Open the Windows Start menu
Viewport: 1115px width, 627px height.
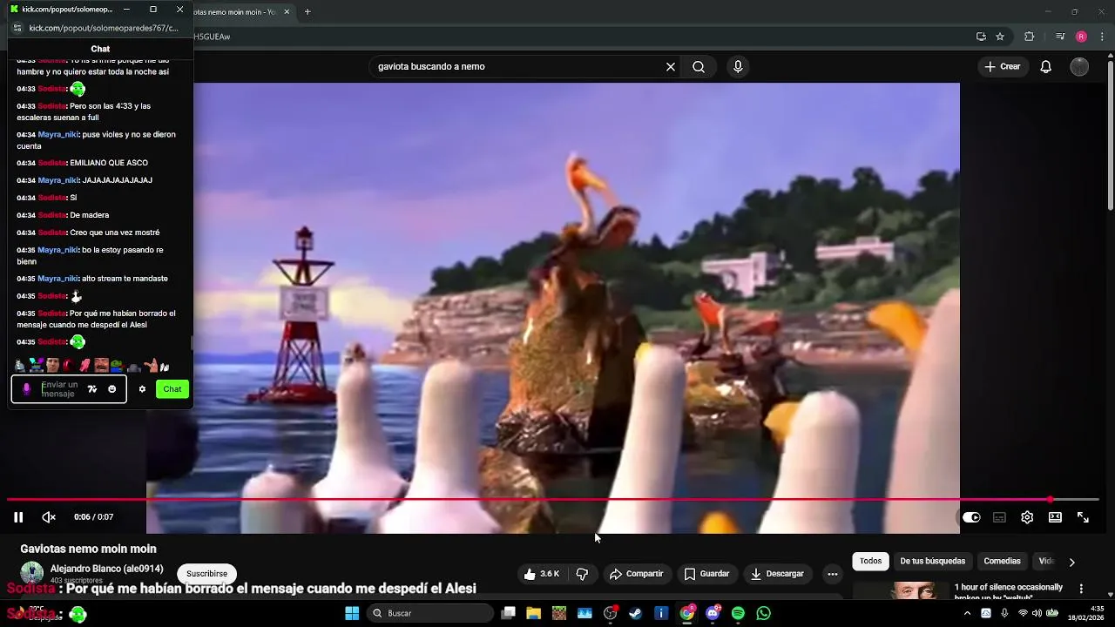[x=352, y=613]
